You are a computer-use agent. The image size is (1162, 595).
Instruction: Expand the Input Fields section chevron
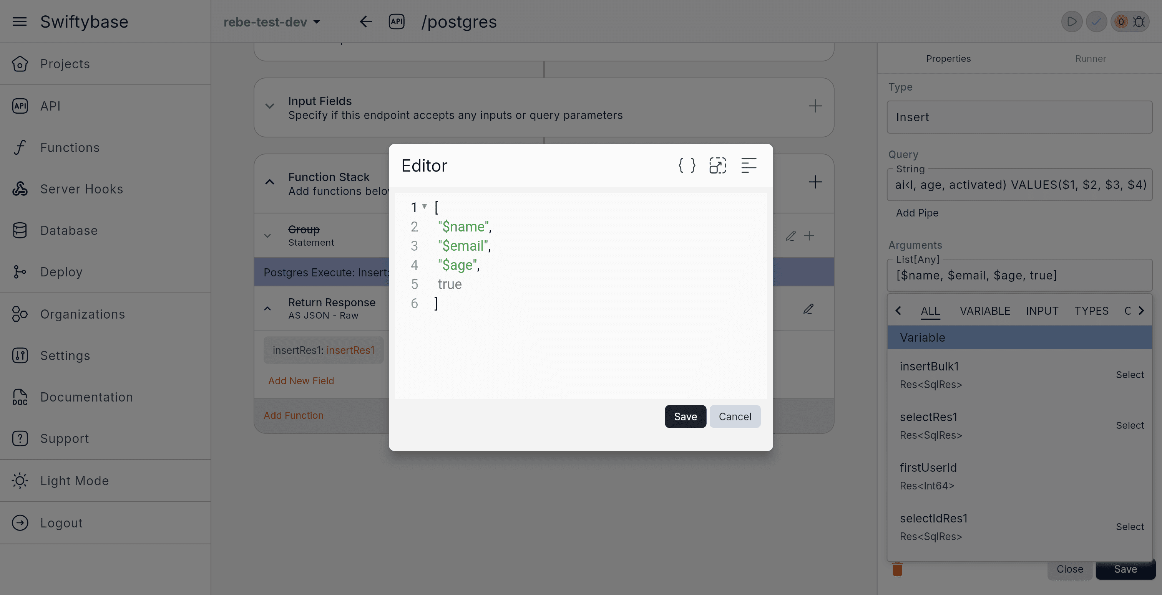point(270,106)
